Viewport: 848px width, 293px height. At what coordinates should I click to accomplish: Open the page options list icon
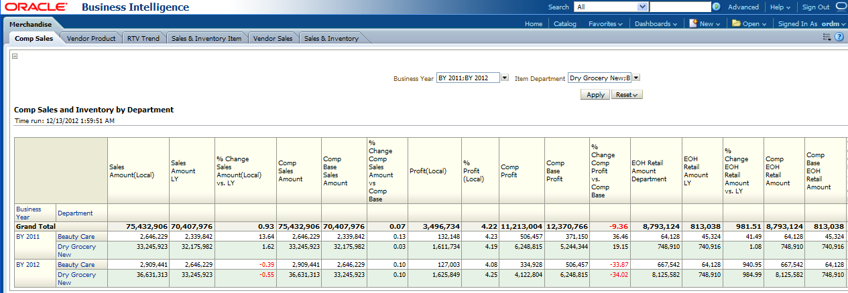pos(827,37)
